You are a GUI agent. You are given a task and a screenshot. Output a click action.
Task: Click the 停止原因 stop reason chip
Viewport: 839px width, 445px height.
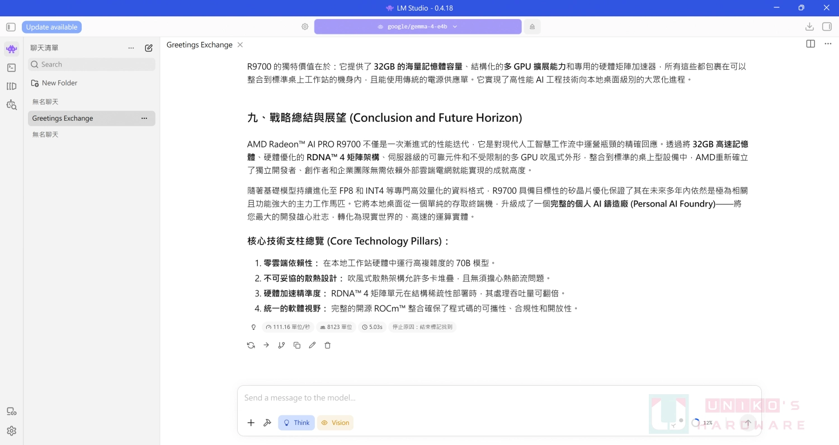click(x=422, y=327)
